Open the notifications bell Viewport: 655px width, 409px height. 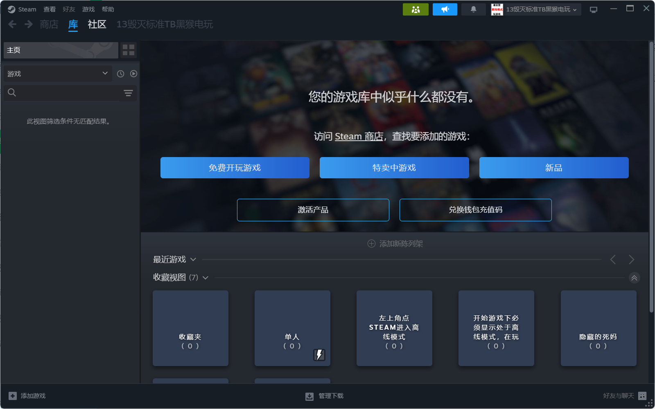[473, 9]
